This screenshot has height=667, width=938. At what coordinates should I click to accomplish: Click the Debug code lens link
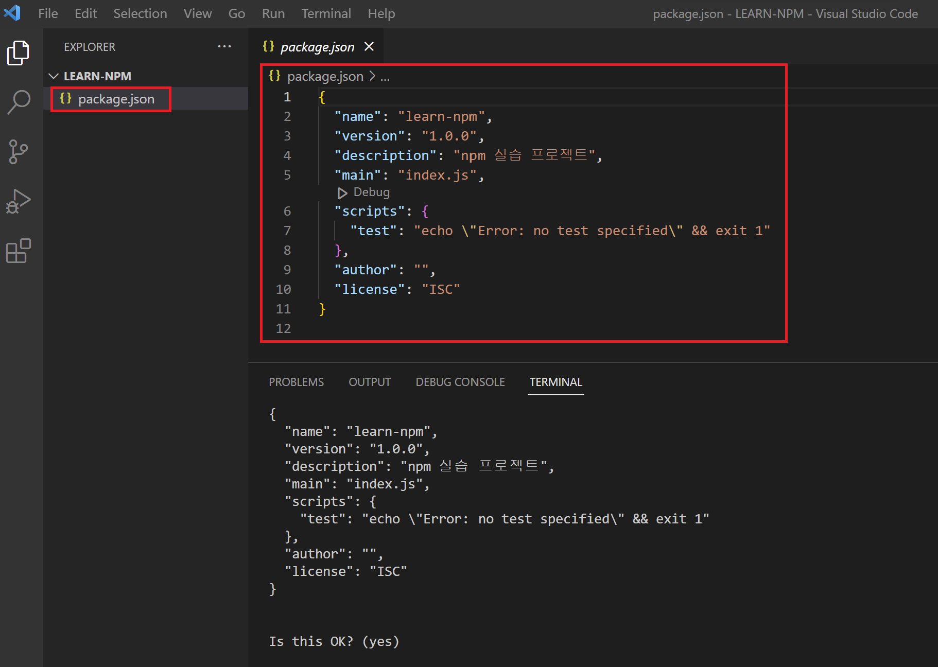(x=371, y=192)
